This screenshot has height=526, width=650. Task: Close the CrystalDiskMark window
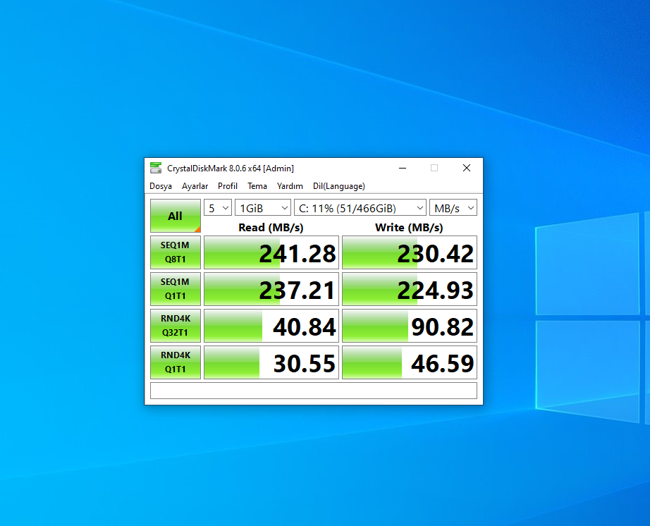(467, 168)
